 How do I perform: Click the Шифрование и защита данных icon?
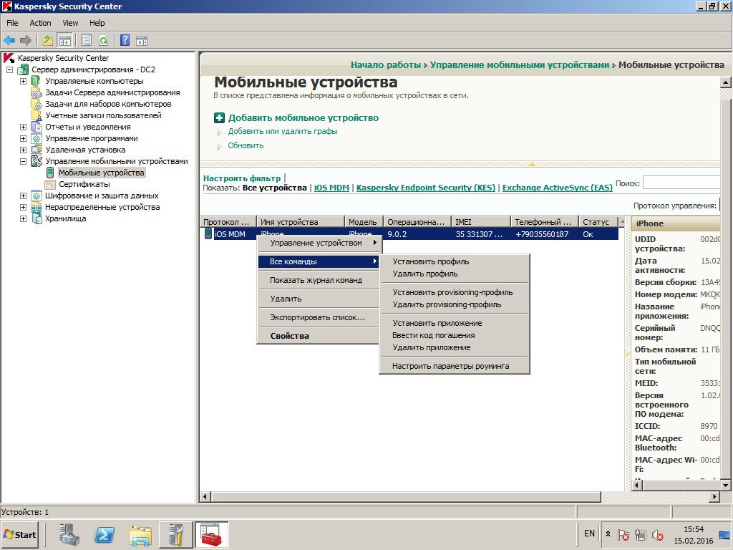pos(36,196)
